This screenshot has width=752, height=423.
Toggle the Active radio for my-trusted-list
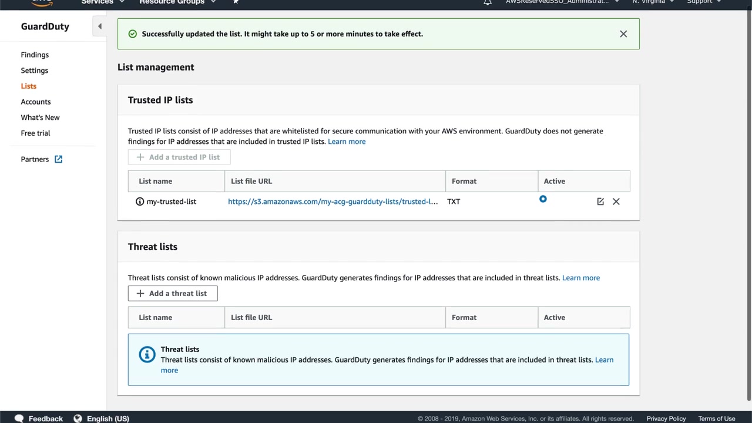tap(543, 199)
